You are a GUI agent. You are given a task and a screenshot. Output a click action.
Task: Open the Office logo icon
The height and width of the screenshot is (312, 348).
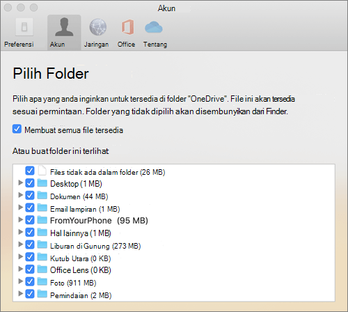coord(127,27)
